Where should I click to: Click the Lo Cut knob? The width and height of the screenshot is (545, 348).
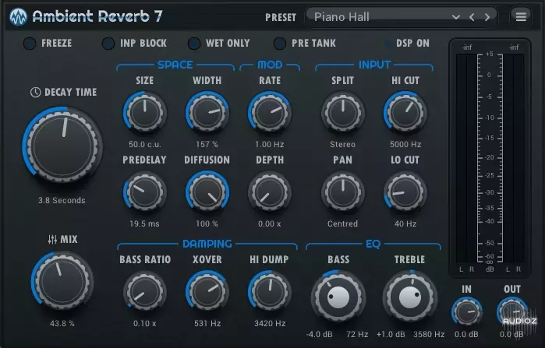pyautogui.click(x=405, y=192)
